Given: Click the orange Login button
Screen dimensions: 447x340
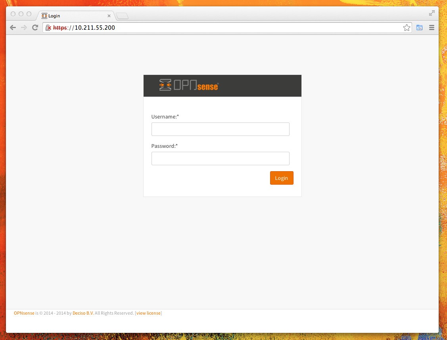Looking at the screenshot, I should [282, 178].
